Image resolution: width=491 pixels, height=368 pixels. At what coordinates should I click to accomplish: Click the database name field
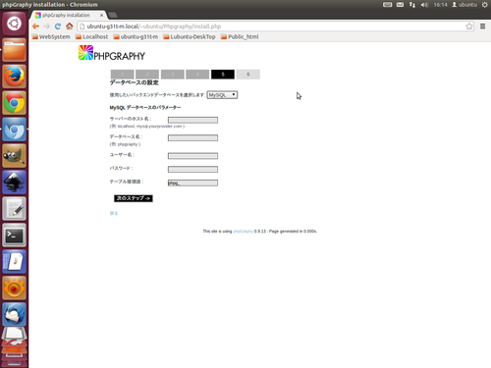(192, 138)
